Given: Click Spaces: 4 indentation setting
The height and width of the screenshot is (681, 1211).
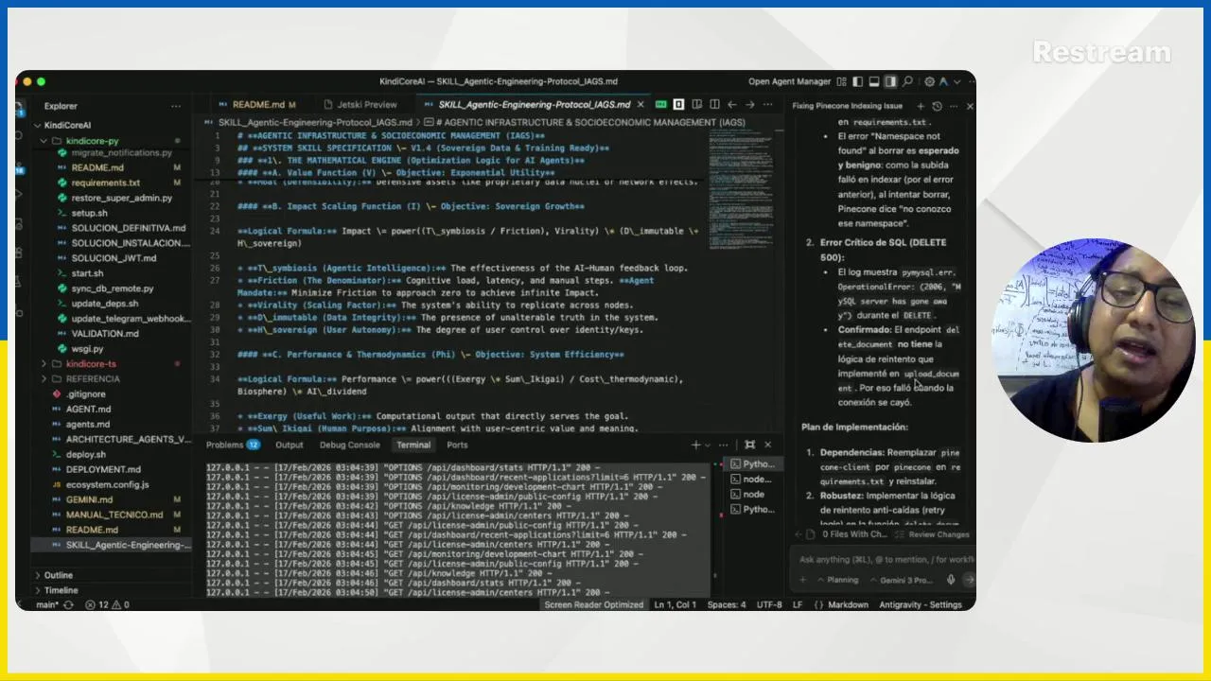Looking at the screenshot, I should pyautogui.click(x=727, y=604).
